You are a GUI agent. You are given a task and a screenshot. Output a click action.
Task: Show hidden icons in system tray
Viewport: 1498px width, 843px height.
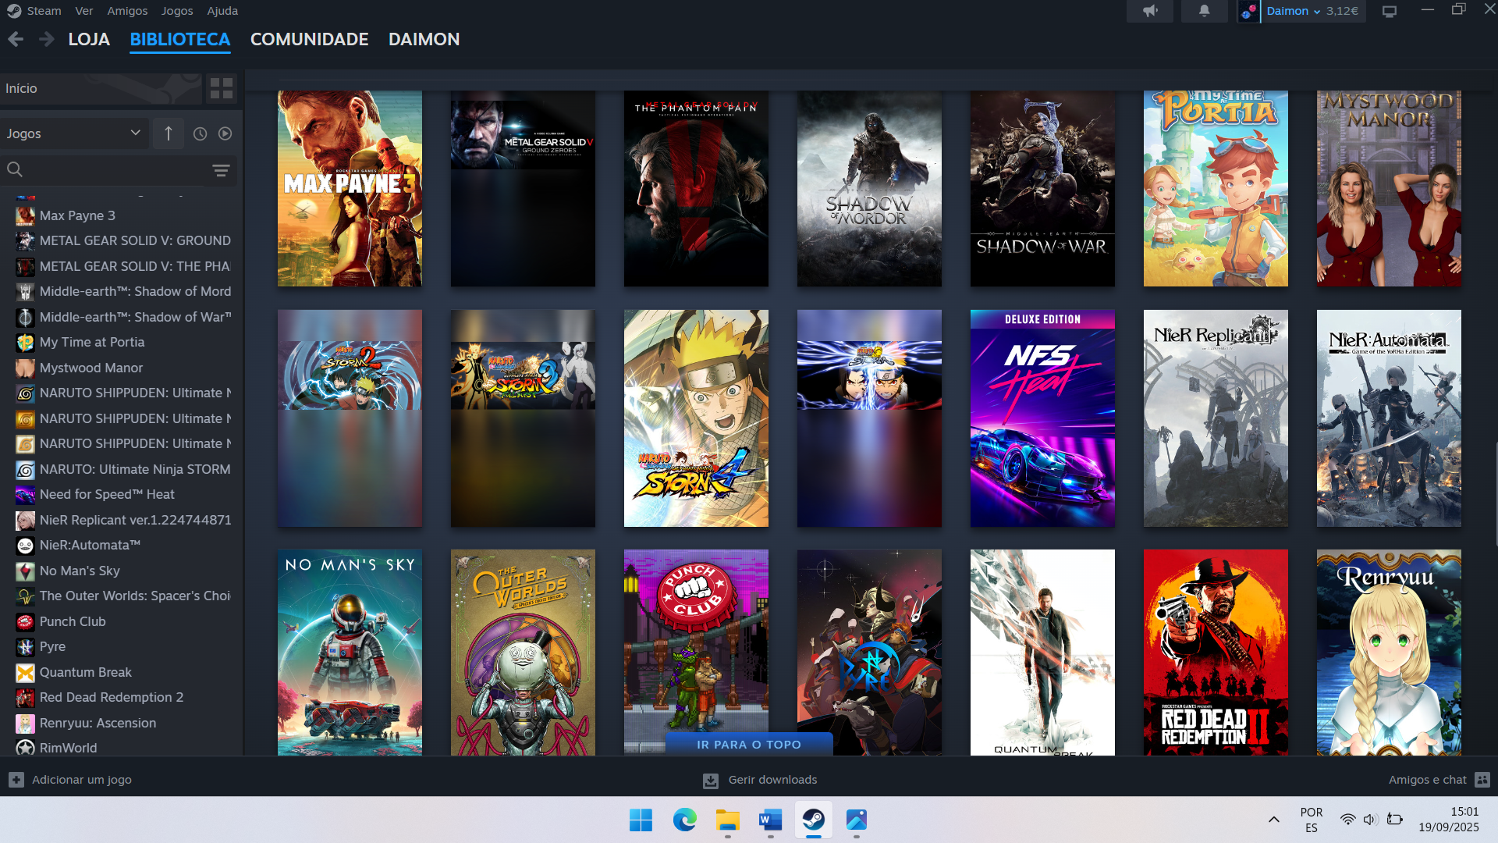(1273, 820)
